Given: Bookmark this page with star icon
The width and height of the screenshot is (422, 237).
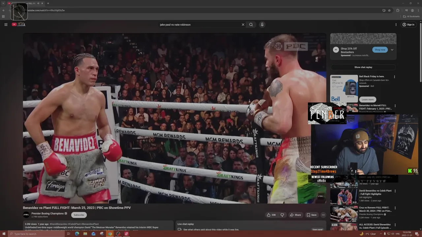Looking at the screenshot, I should 389,10.
